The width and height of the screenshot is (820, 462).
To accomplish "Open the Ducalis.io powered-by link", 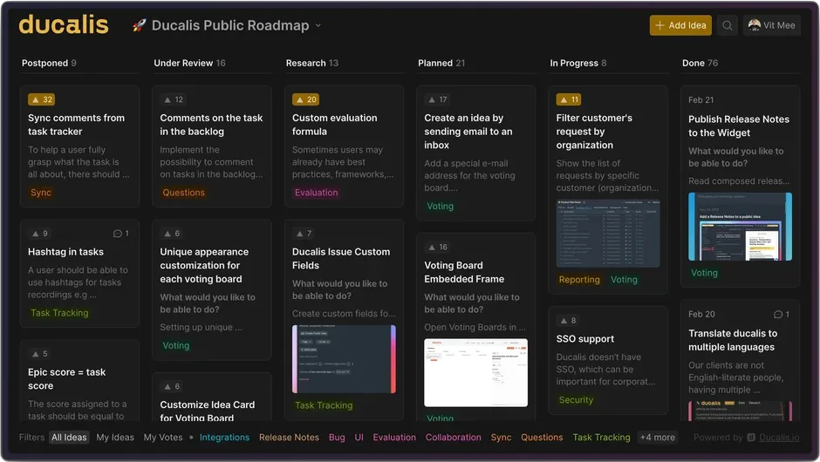I will coord(779,438).
